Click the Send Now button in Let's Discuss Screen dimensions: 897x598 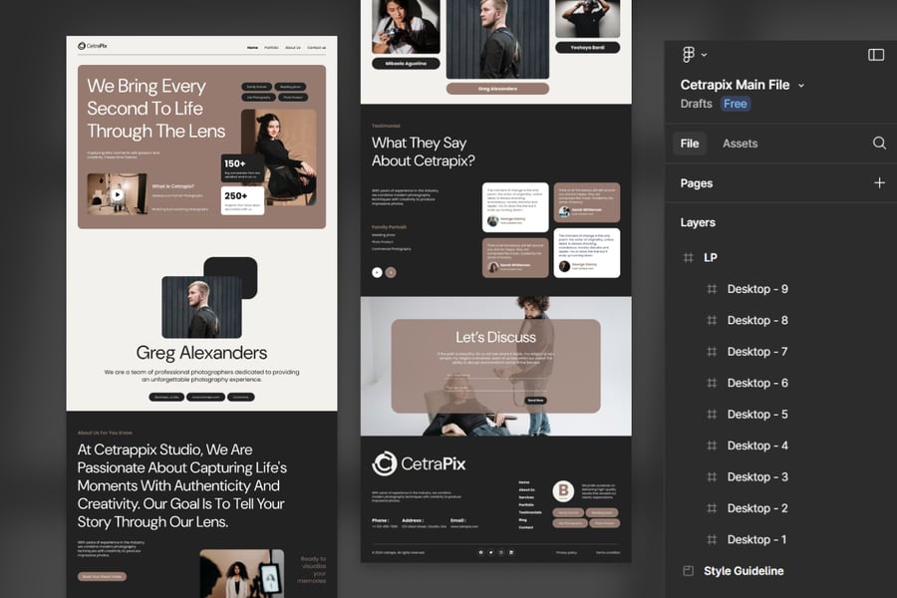pyautogui.click(x=536, y=400)
